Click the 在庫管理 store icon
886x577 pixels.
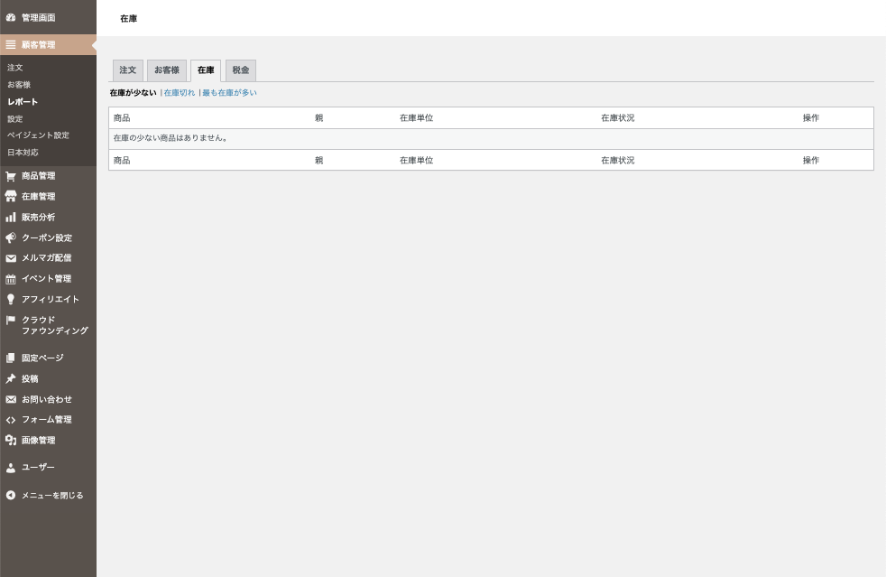(11, 197)
